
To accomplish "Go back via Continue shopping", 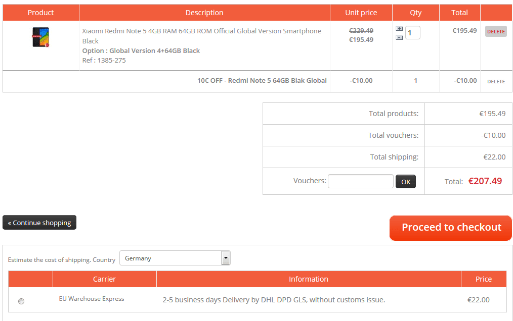I will pos(39,223).
